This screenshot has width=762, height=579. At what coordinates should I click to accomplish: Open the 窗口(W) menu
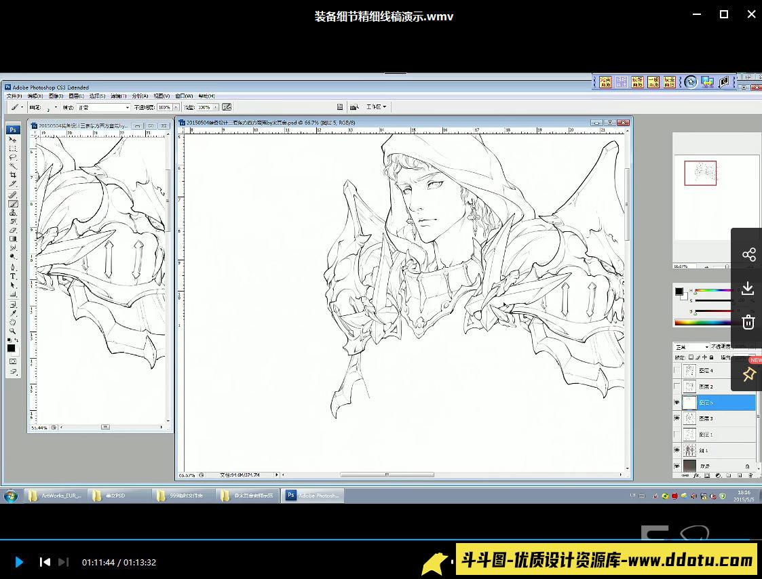click(184, 96)
